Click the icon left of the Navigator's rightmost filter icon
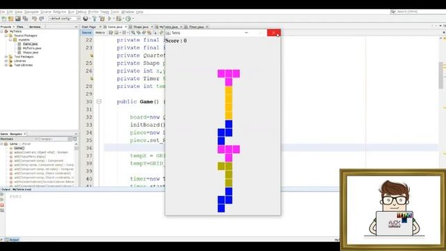446x251 pixels. pos(70,139)
